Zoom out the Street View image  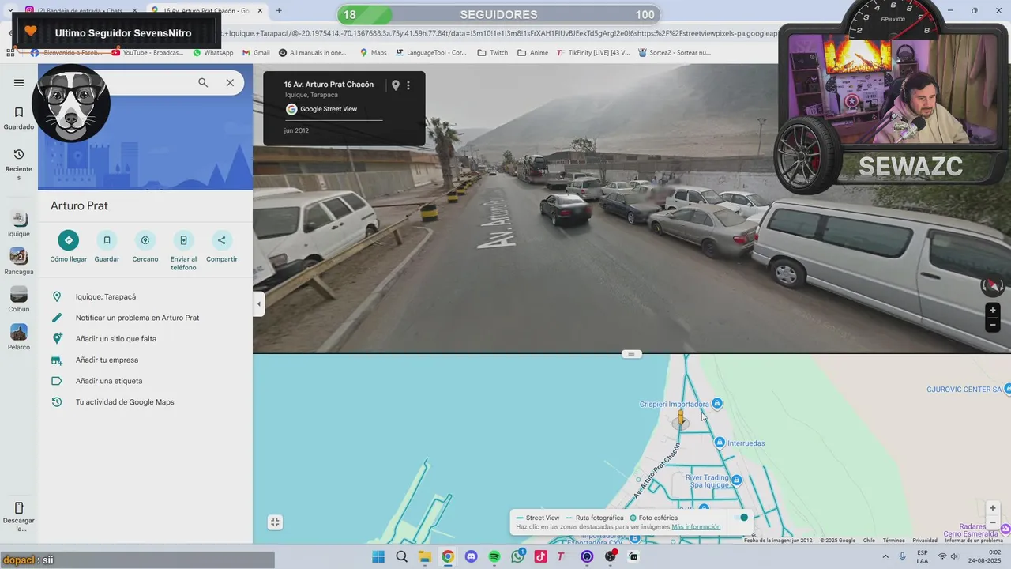point(993,325)
